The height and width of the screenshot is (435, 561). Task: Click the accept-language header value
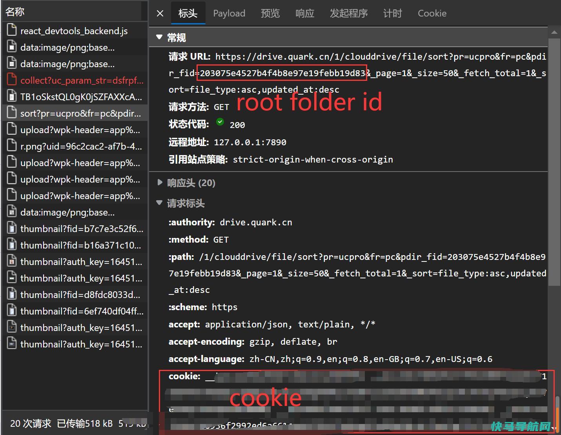(x=371, y=359)
